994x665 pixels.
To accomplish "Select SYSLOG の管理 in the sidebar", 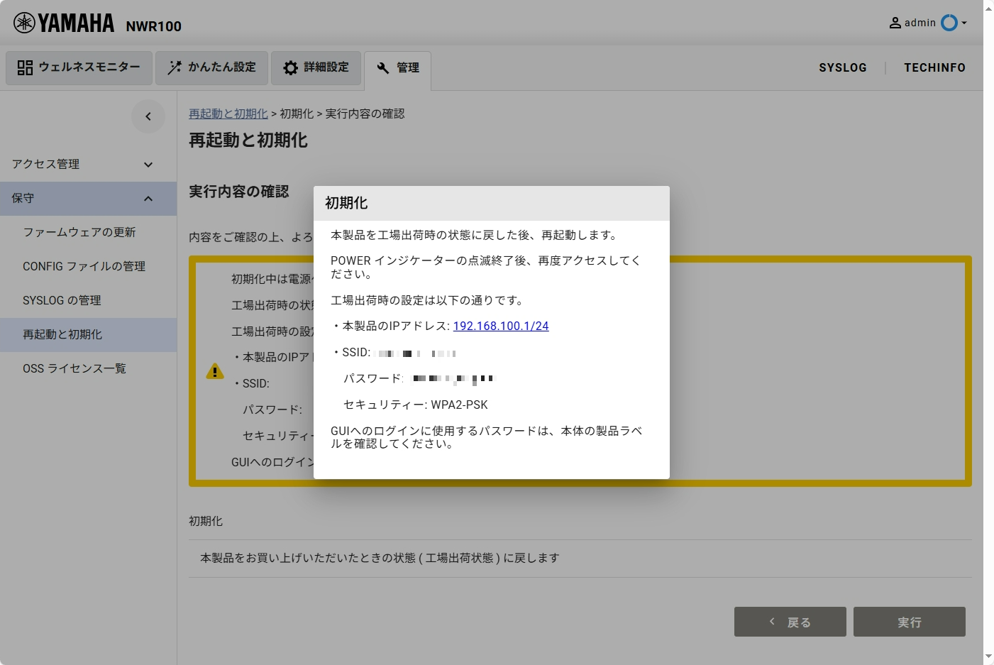I will [x=62, y=300].
